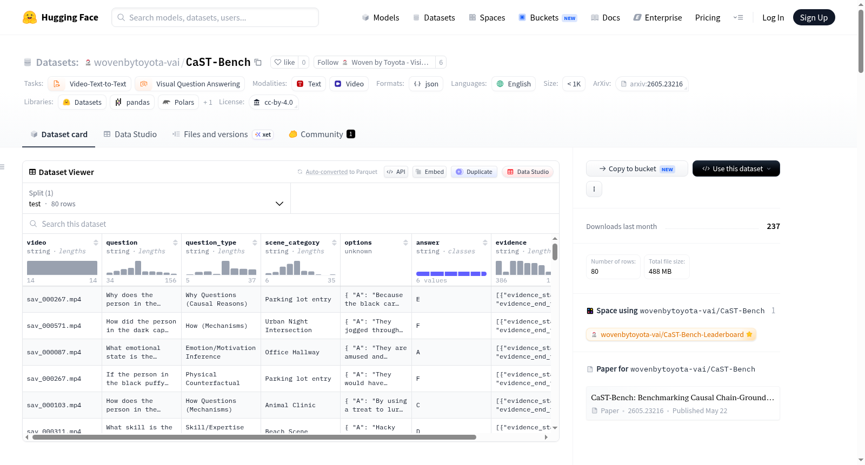This screenshot has height=465, width=865.
Task: Click the Sign Up button
Action: (814, 17)
